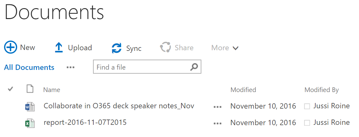The width and height of the screenshot is (359, 137).
Task: Click the Upload arrow icon
Action: pyautogui.click(x=59, y=48)
